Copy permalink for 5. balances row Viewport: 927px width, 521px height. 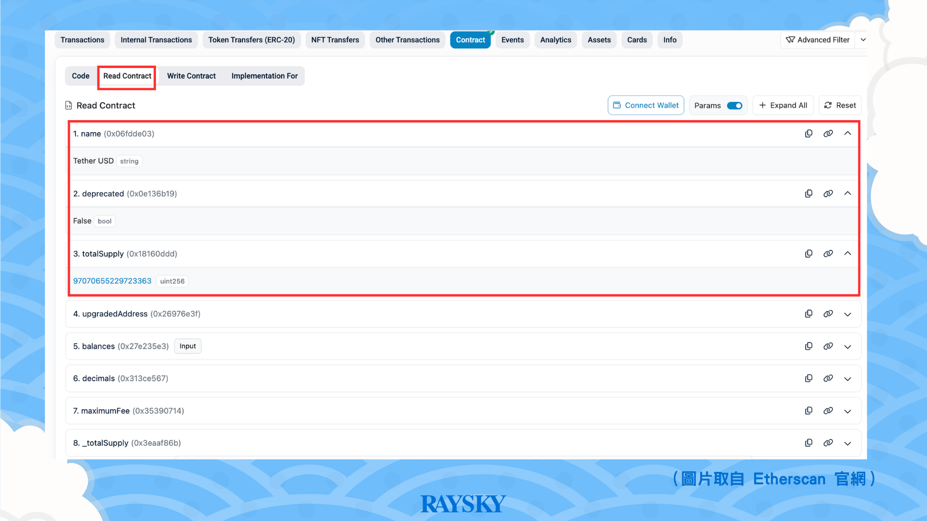tap(828, 346)
